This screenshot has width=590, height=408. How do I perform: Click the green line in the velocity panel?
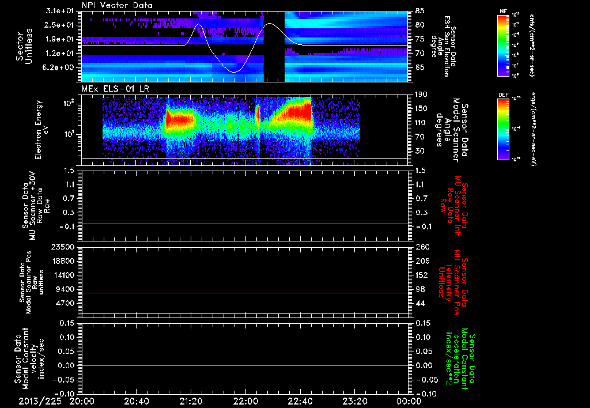pos(245,365)
